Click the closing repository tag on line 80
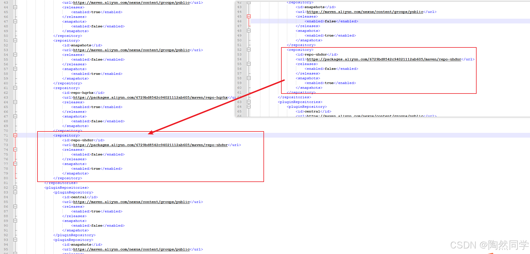530x254 pixels. click(68, 178)
